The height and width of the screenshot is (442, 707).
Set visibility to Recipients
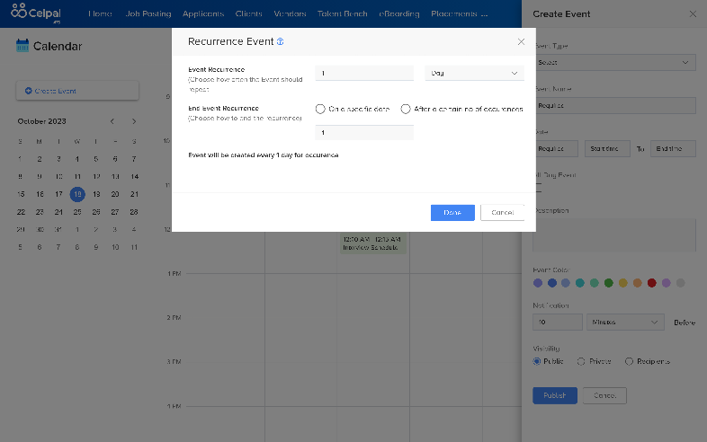click(x=629, y=361)
